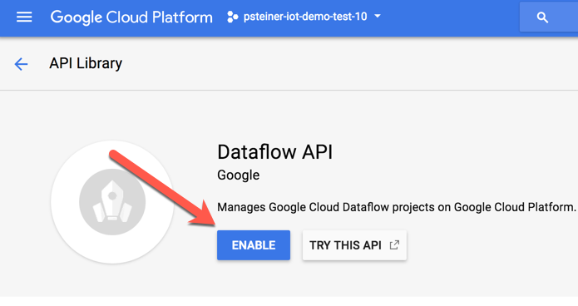The height and width of the screenshot is (306, 578).
Task: Click the Google publisher name
Action: click(238, 175)
